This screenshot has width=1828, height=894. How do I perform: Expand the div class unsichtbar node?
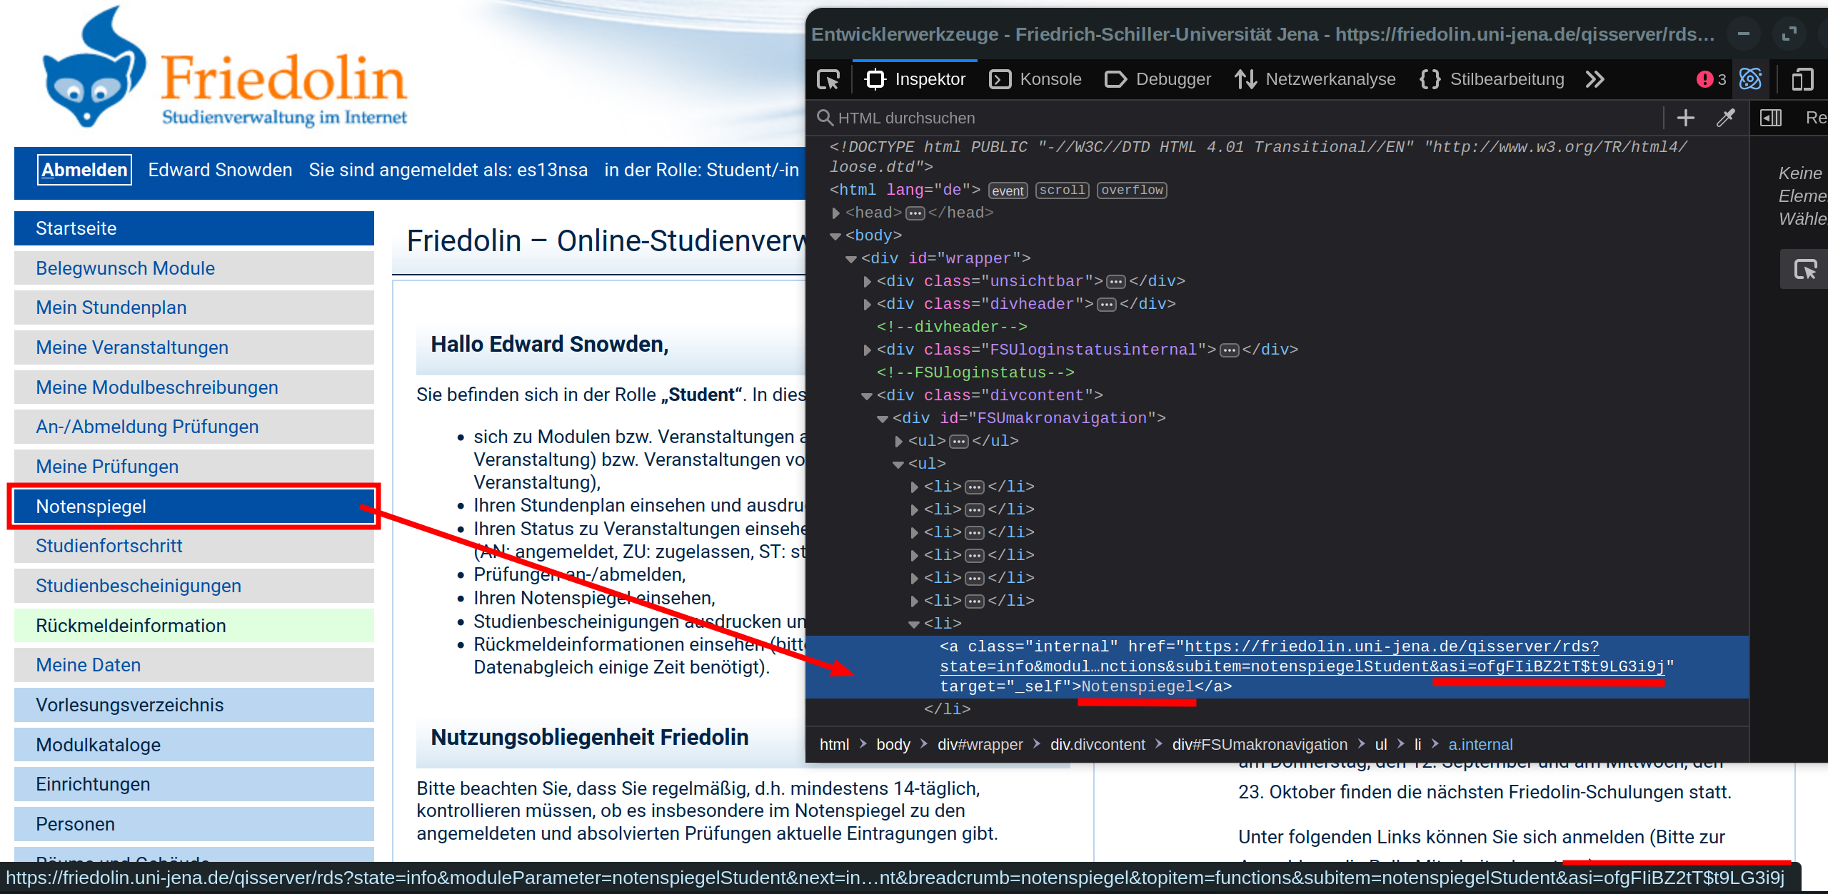pos(867,281)
